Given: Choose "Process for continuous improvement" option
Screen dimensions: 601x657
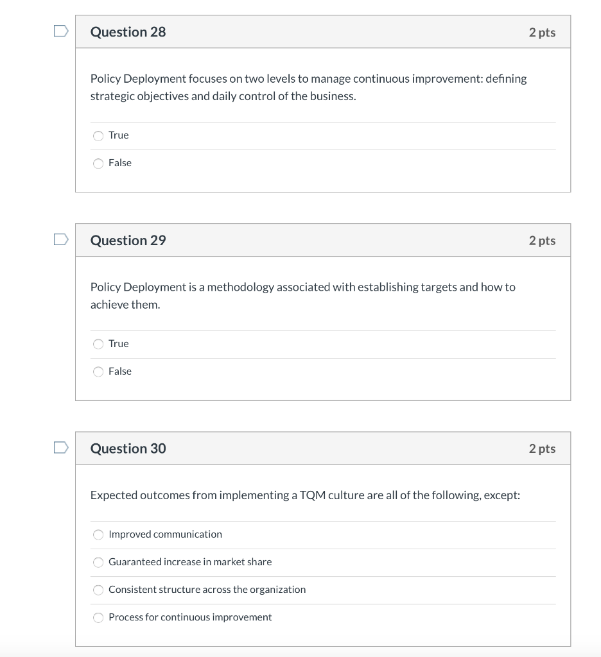Looking at the screenshot, I should pyautogui.click(x=98, y=617).
